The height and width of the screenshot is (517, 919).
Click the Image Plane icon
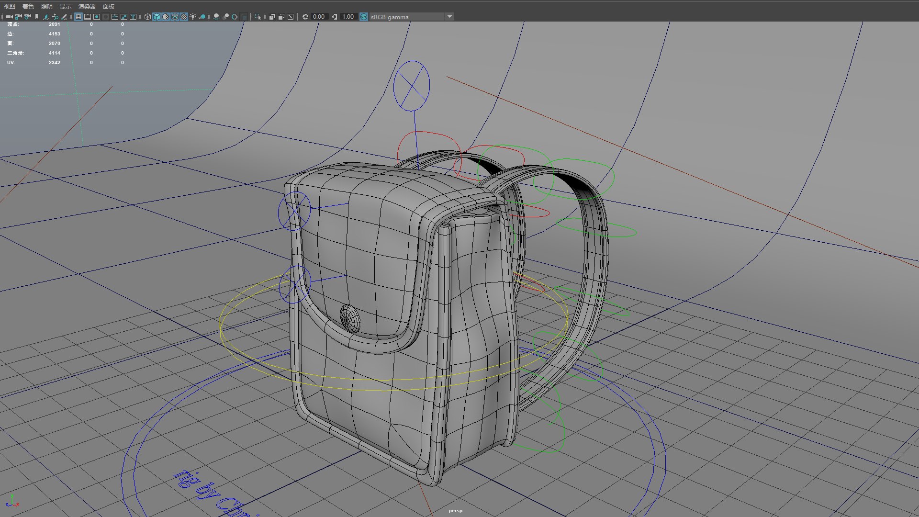tap(46, 17)
